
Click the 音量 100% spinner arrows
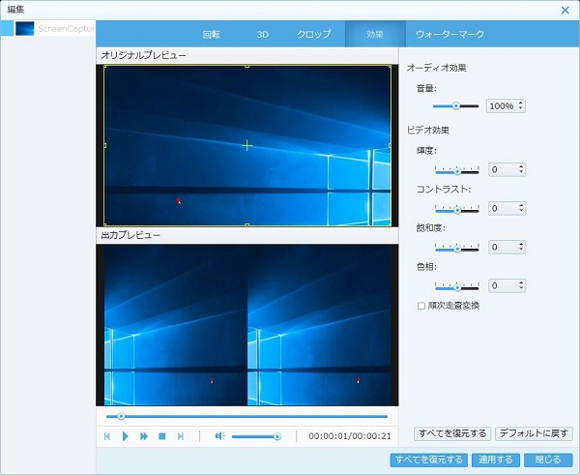tap(521, 105)
